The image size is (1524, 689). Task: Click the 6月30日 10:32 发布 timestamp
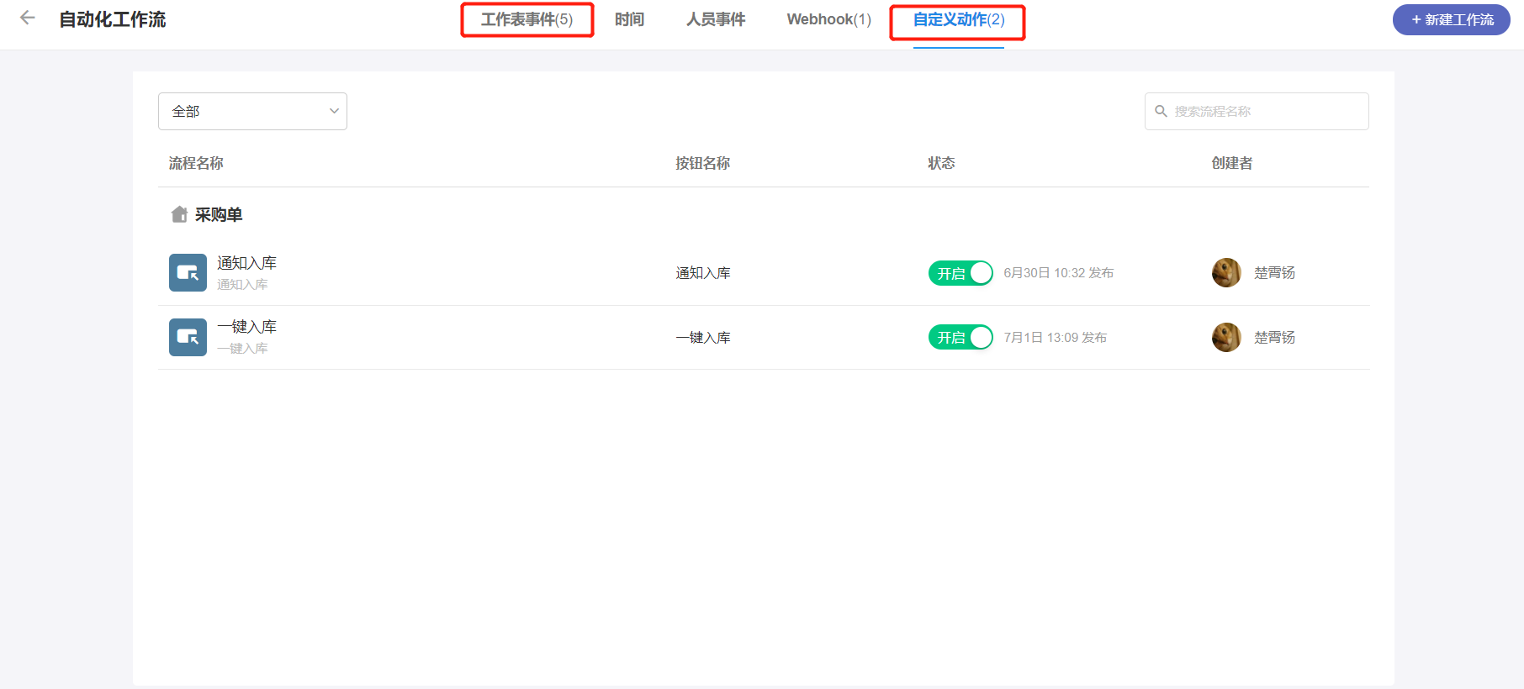coord(1058,273)
